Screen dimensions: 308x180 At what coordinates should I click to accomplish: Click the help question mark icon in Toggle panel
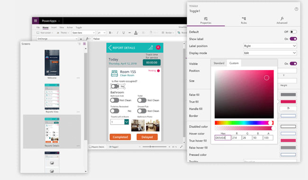[x=297, y=9]
